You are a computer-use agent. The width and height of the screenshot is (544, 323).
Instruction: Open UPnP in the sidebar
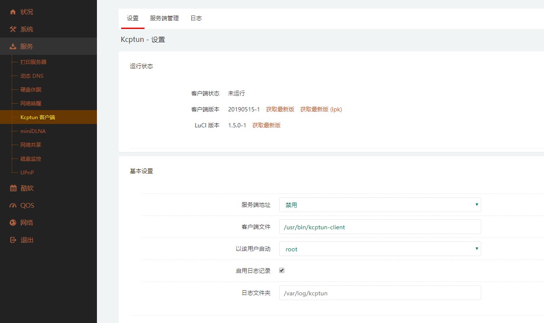coord(27,172)
